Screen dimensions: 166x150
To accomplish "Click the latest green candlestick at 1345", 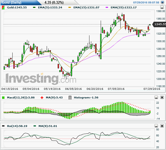I will pos(150,25).
